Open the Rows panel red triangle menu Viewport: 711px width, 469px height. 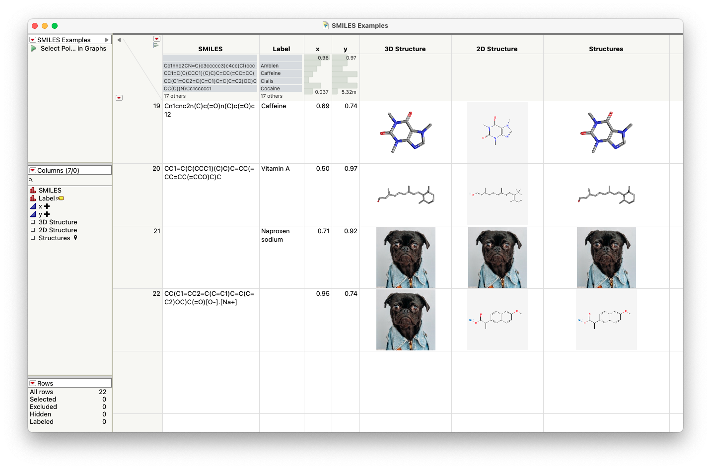click(x=32, y=383)
